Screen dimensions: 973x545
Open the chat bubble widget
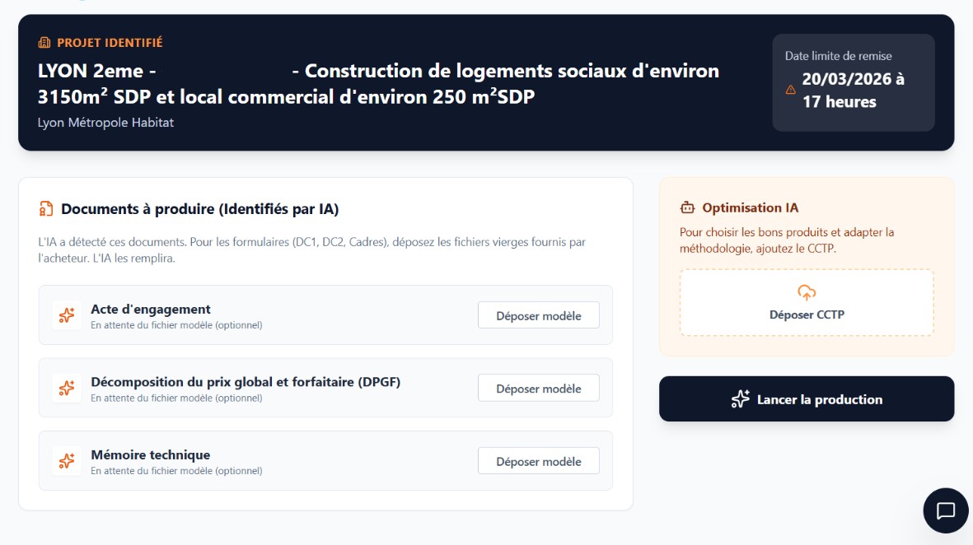coord(946,510)
